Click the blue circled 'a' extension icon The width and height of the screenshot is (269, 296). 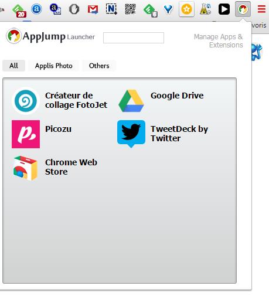pos(36,9)
